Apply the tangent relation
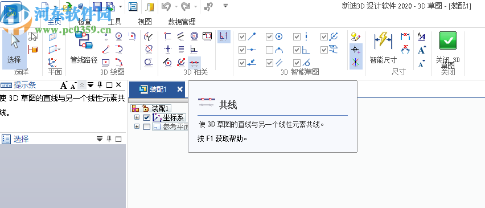 coord(168,62)
